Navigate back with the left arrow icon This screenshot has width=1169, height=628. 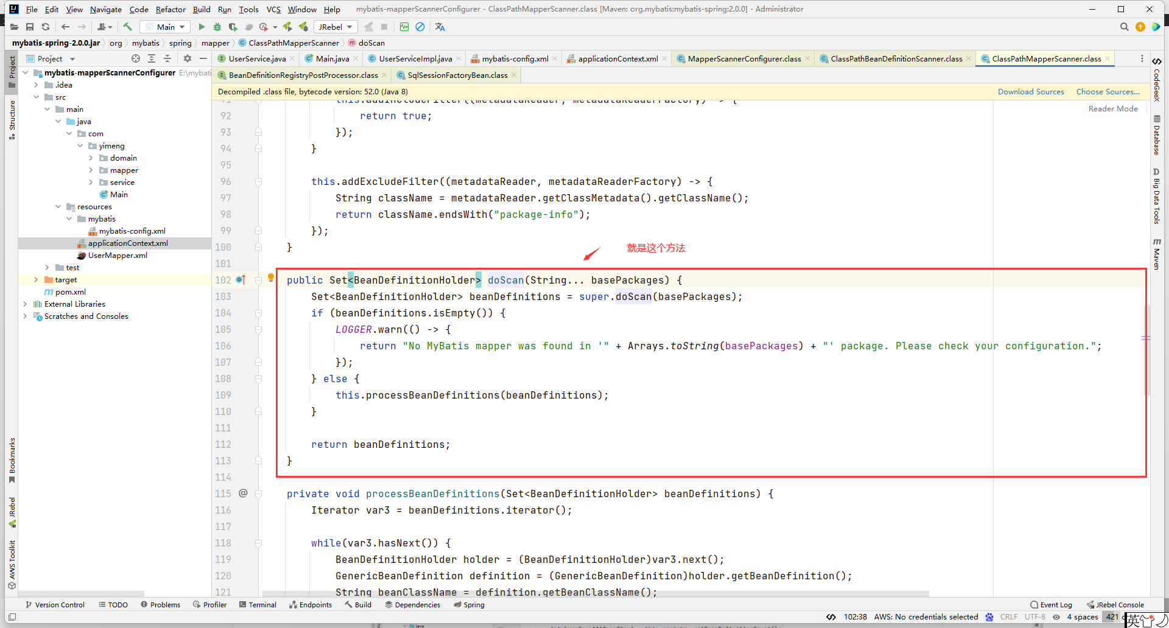66,27
